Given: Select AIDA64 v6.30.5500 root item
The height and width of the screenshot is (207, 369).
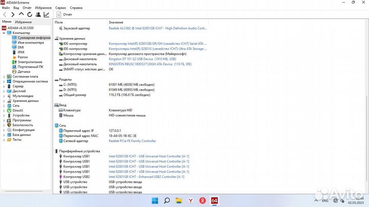Looking at the screenshot, I should pyautogui.click(x=18, y=28).
